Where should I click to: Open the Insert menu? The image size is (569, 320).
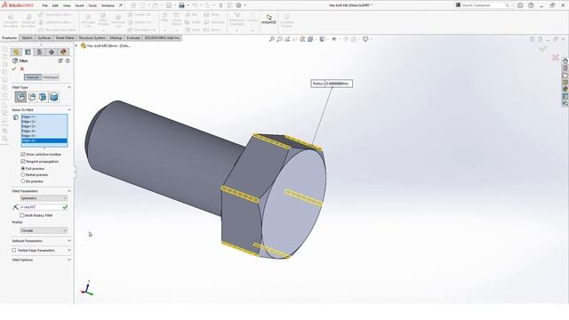(79, 6)
